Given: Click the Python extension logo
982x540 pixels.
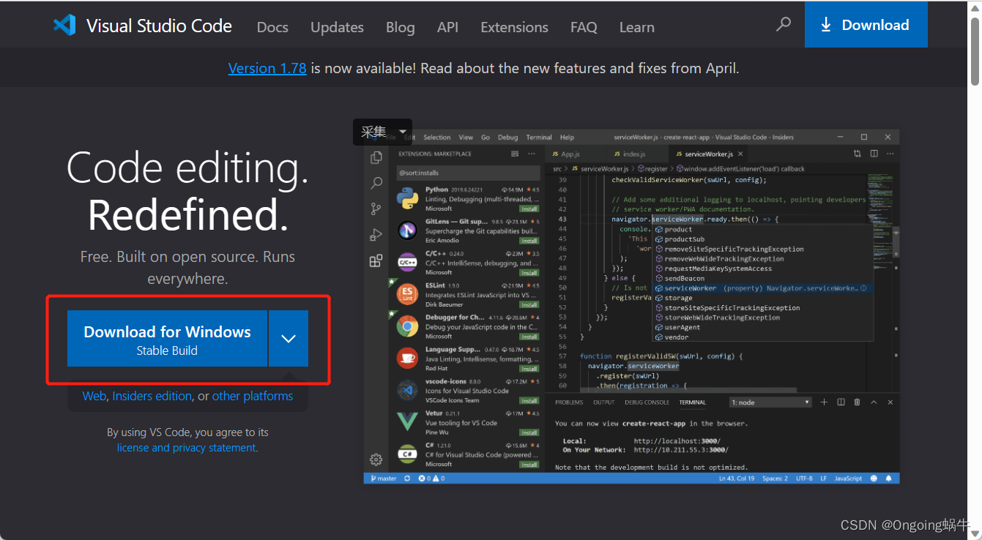Looking at the screenshot, I should [x=407, y=198].
